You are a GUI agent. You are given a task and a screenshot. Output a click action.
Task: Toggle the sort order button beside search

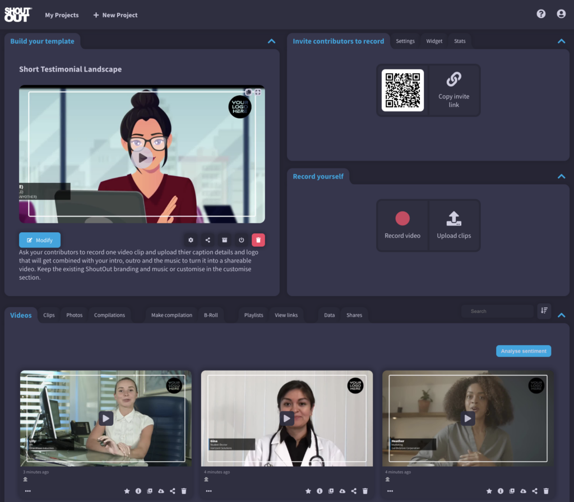coord(544,311)
